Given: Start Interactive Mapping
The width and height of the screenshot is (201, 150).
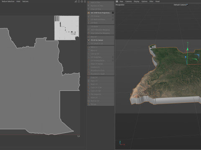Looking at the screenshot, I should [100, 30].
